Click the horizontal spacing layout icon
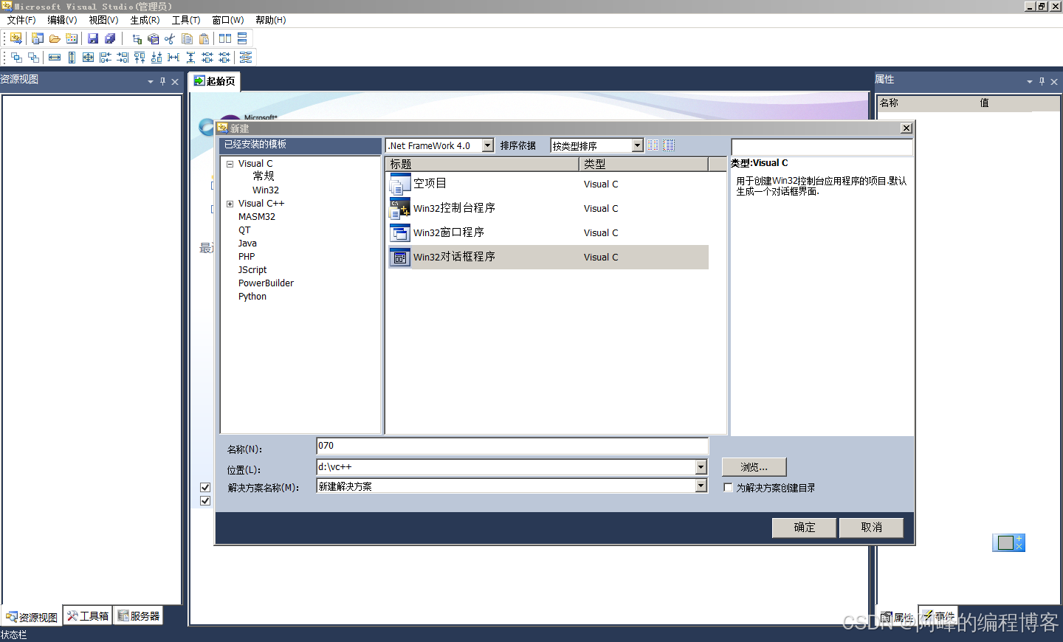The height and width of the screenshot is (642, 1063). coord(173,57)
